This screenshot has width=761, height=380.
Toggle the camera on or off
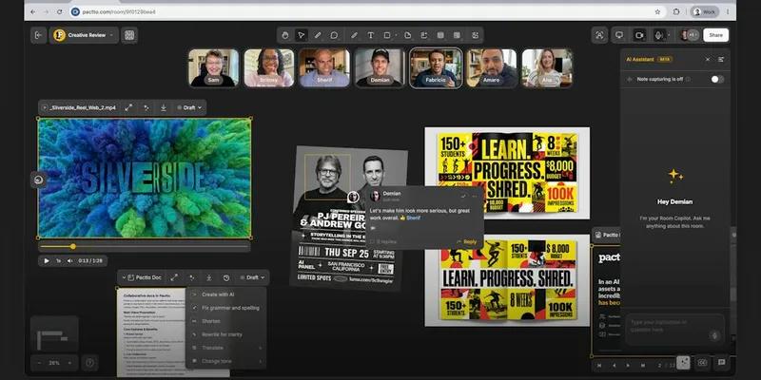(639, 35)
